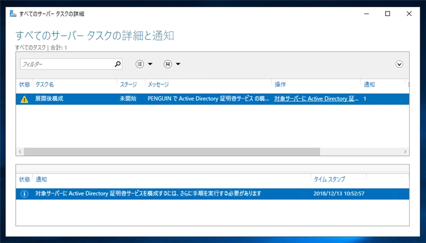This screenshot has height=243, width=426.
Task: Expand the dropdown arrow beside list options icon
Action: (150, 64)
